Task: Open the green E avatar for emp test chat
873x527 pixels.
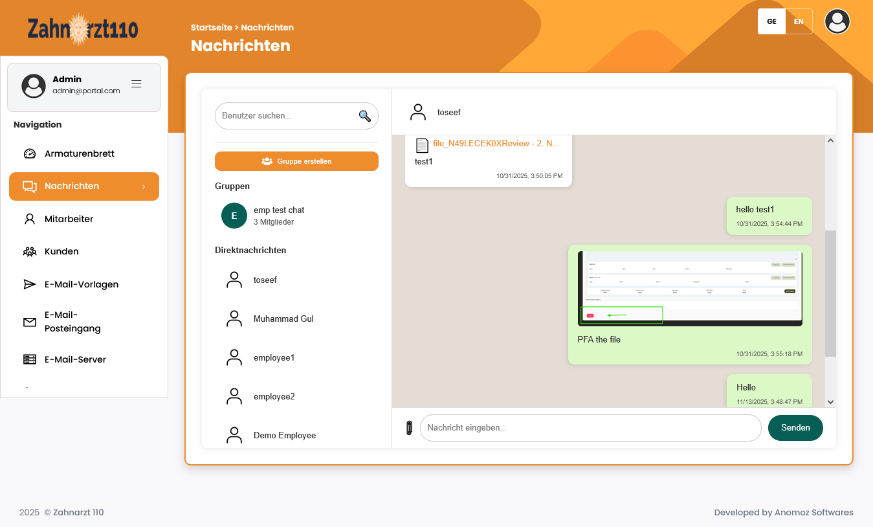Action: [234, 216]
